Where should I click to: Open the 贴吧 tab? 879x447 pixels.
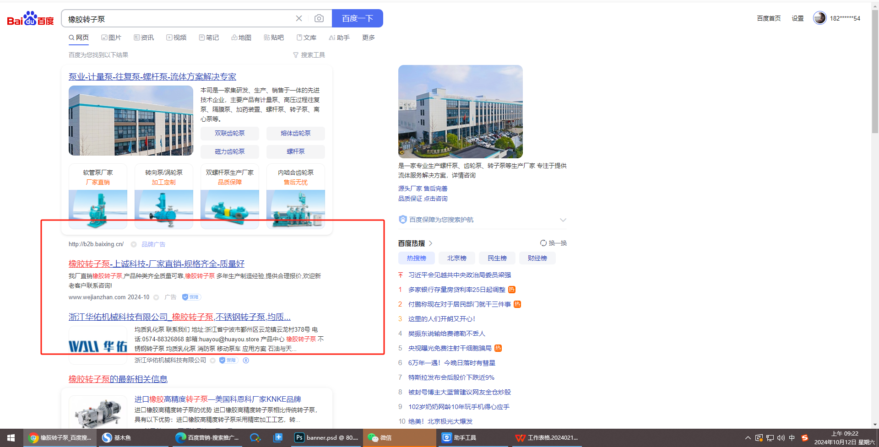(x=274, y=38)
